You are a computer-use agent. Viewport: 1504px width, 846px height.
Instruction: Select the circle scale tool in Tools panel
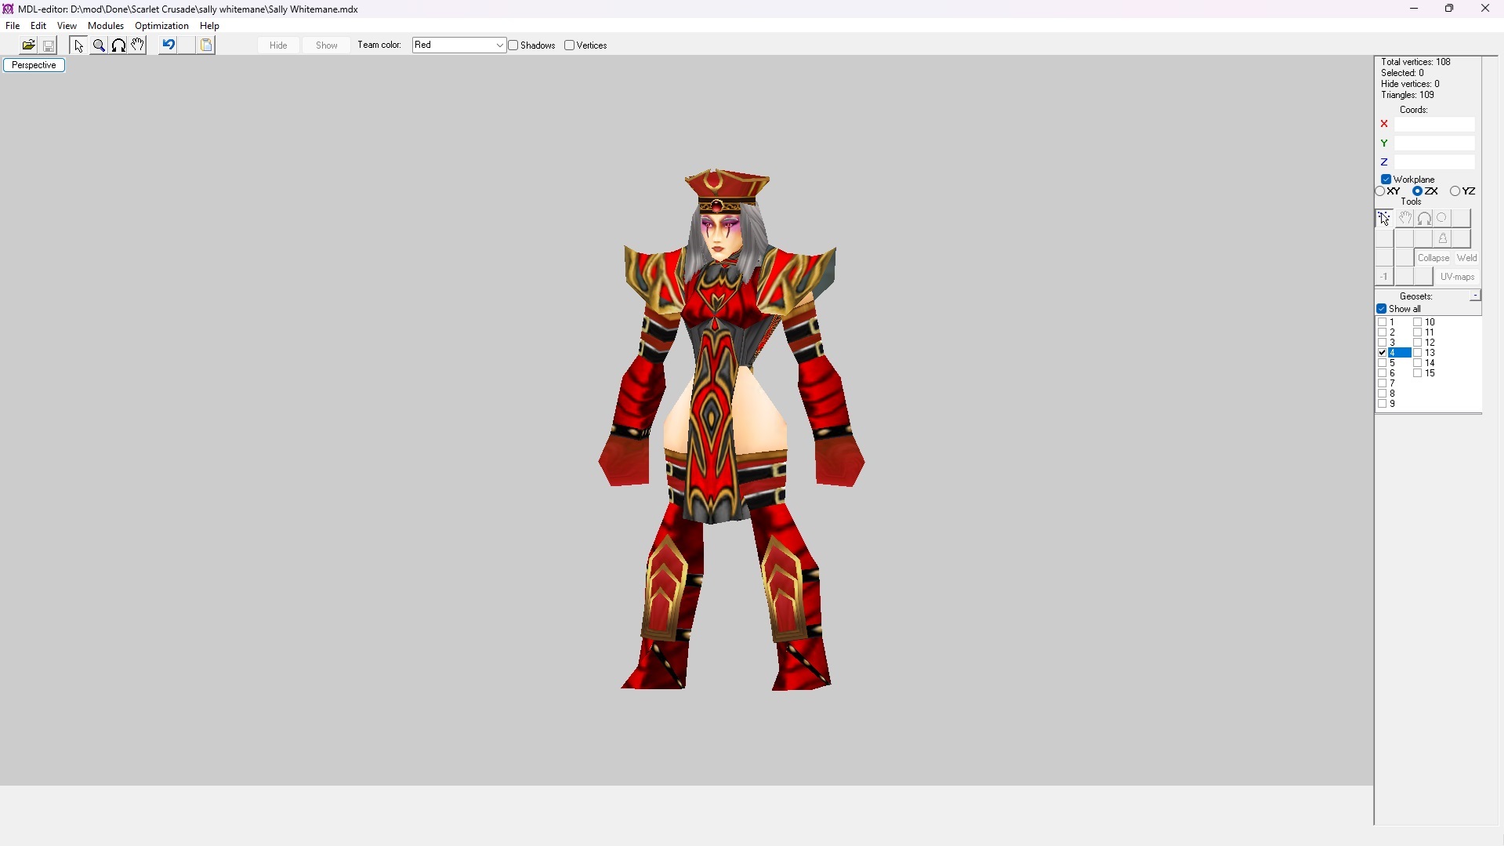click(x=1444, y=219)
